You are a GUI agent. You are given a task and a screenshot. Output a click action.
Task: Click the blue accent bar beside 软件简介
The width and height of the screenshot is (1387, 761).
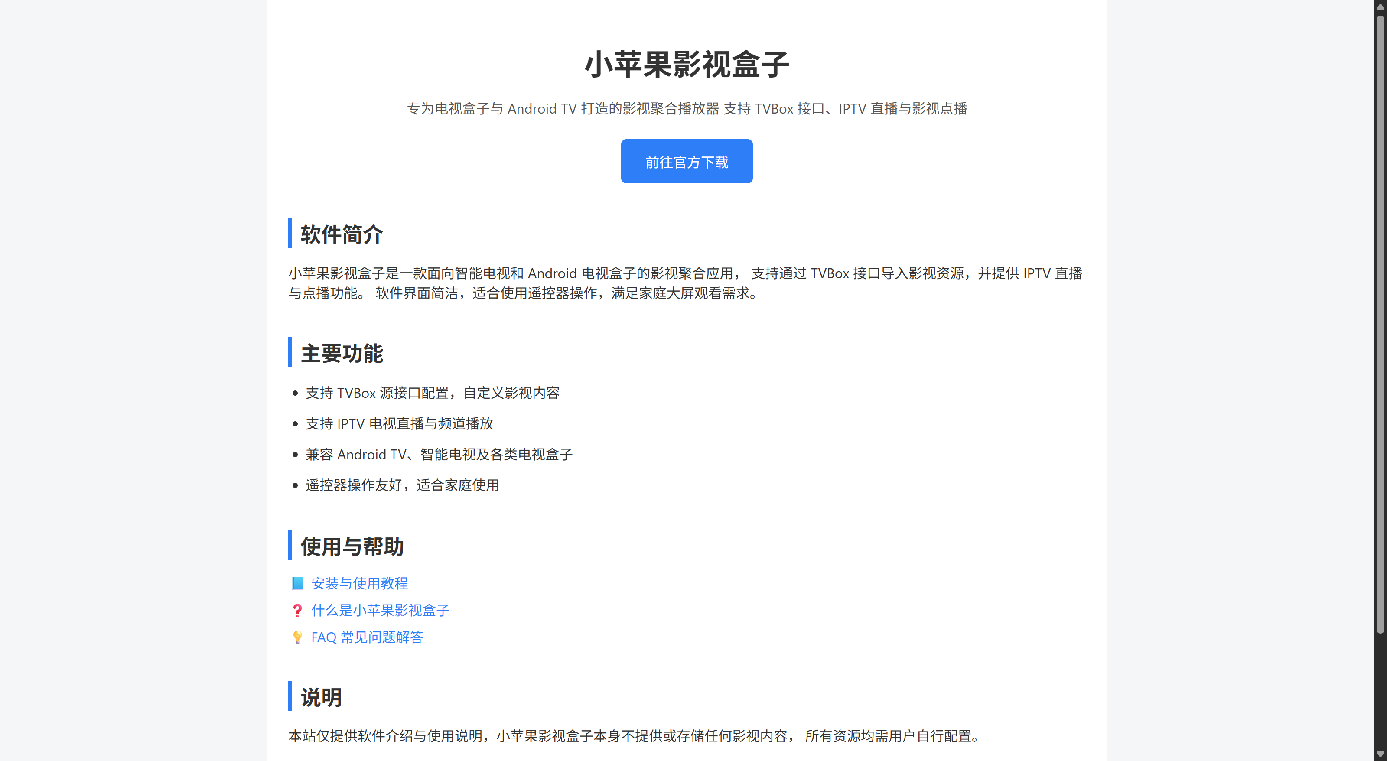(x=290, y=234)
